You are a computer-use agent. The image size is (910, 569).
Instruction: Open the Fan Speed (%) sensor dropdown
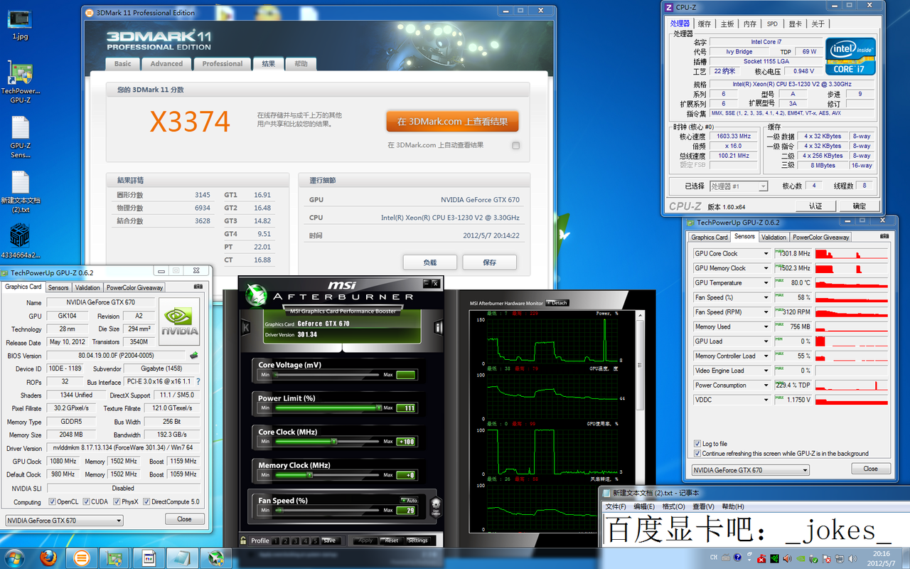766,297
